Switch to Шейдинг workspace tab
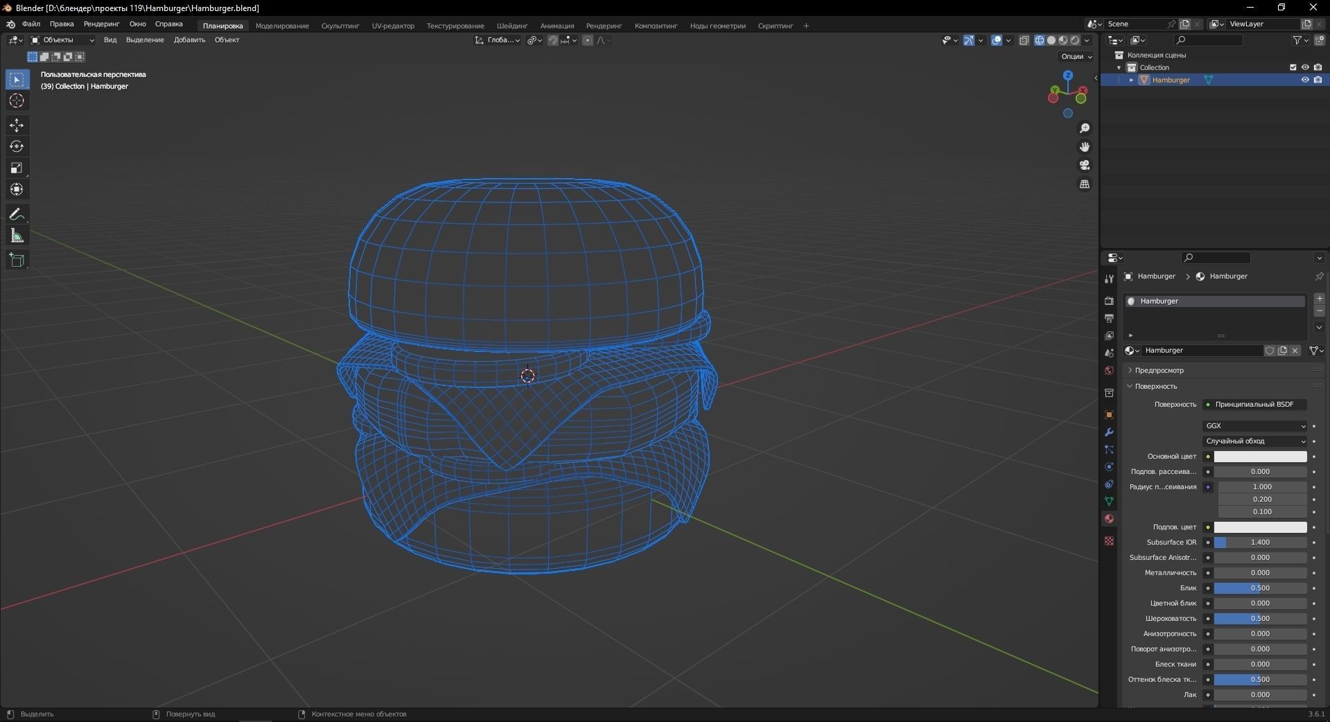This screenshot has width=1330, height=722. point(512,26)
